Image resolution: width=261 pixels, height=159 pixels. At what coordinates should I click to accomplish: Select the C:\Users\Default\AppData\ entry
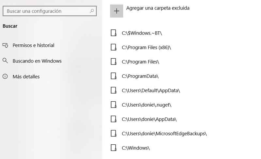click(x=151, y=90)
